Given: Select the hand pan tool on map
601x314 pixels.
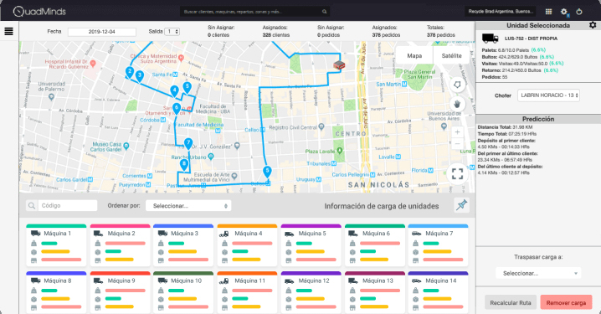Looking at the screenshot, I should point(457,104).
